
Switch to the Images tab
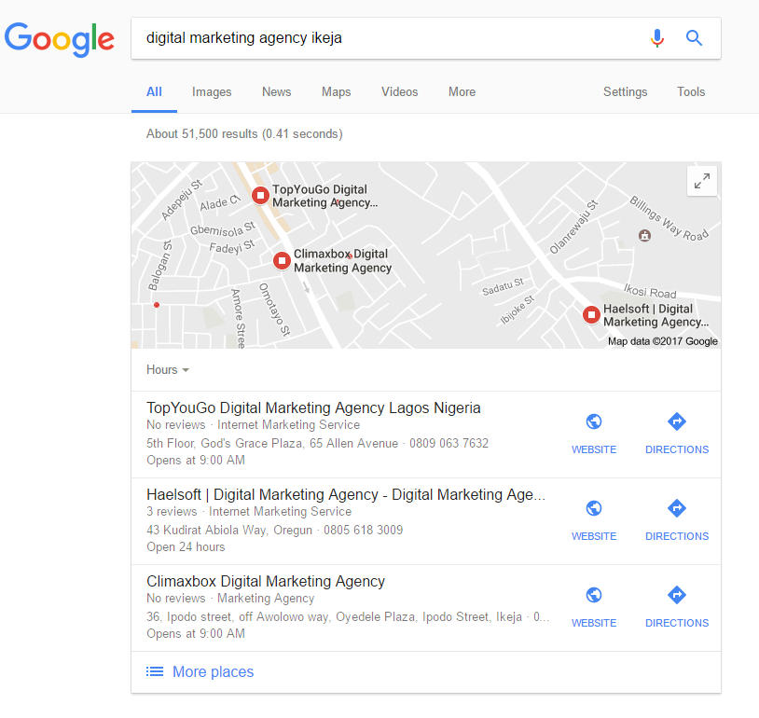point(212,92)
